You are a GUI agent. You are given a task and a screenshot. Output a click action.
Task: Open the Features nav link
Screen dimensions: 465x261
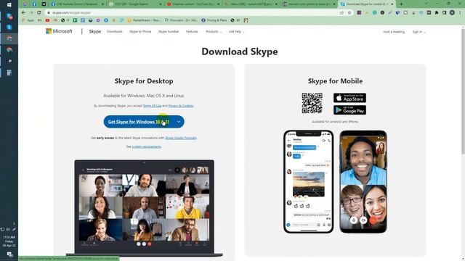192,32
